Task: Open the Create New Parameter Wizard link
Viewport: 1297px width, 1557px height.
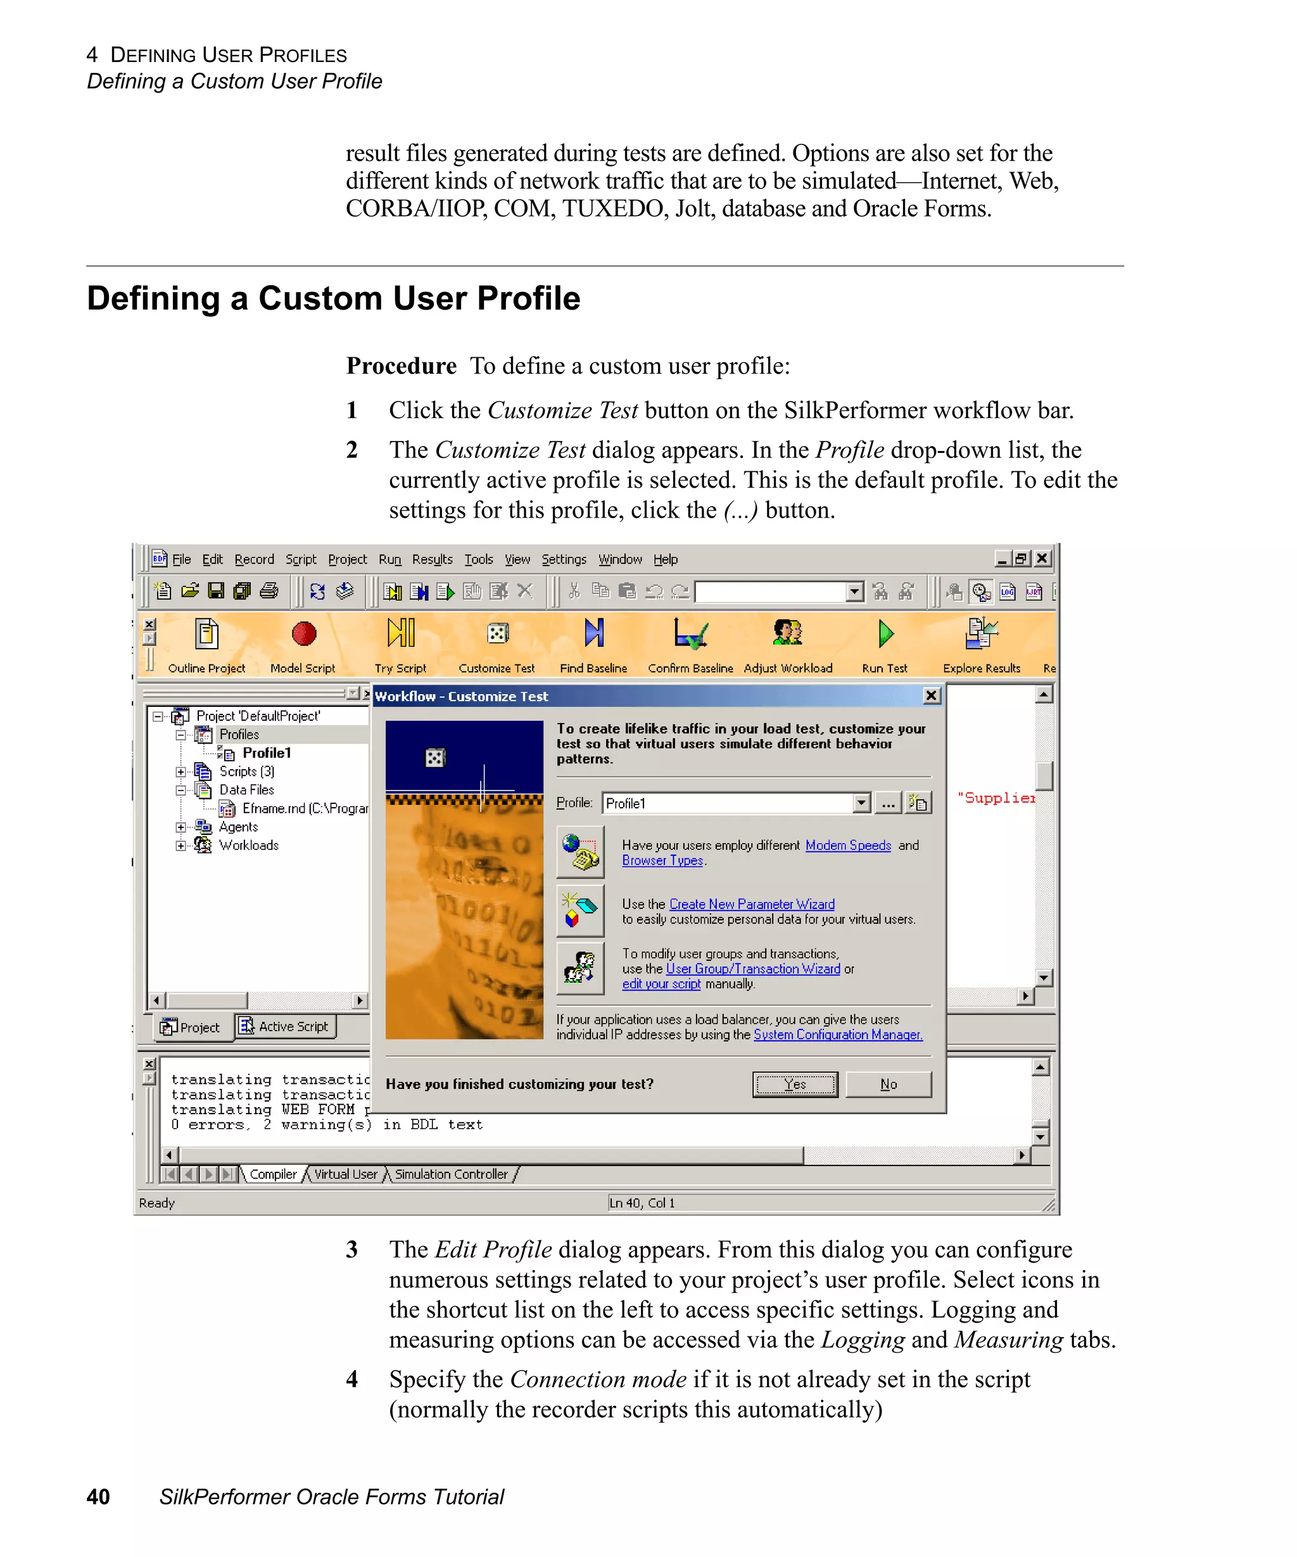Action: 752,904
